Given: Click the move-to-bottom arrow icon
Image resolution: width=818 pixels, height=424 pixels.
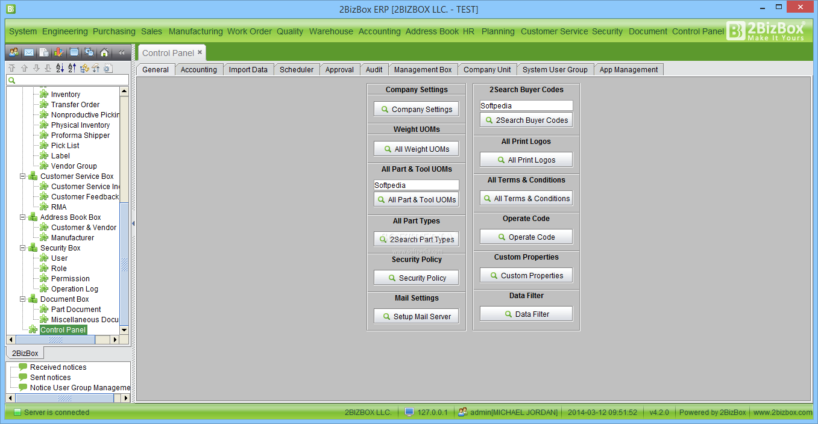Looking at the screenshot, I should click(x=48, y=69).
